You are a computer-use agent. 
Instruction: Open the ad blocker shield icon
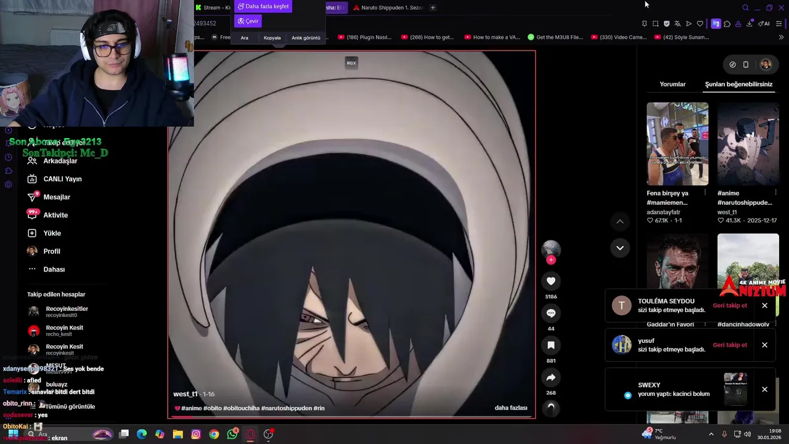666,23
